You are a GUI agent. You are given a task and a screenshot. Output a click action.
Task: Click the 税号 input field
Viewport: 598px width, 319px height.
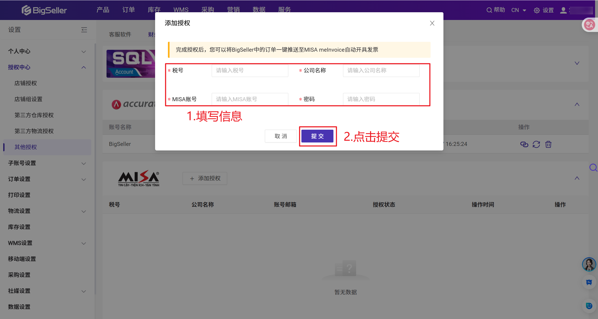(x=250, y=70)
